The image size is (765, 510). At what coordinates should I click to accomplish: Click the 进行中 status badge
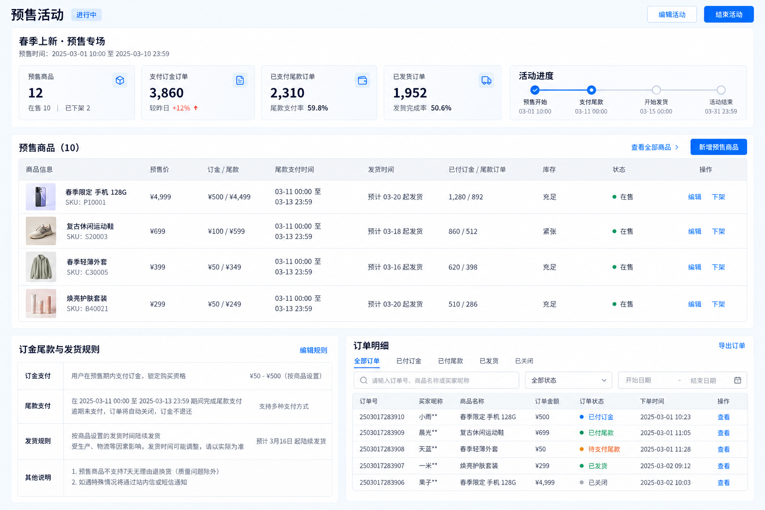(87, 15)
